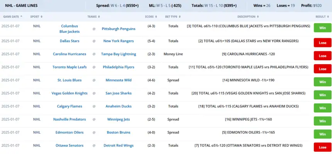Click the TOTAL o5½-120 Toronto description
Image resolution: width=332 pixels, height=154 pixels.
click(x=248, y=67)
